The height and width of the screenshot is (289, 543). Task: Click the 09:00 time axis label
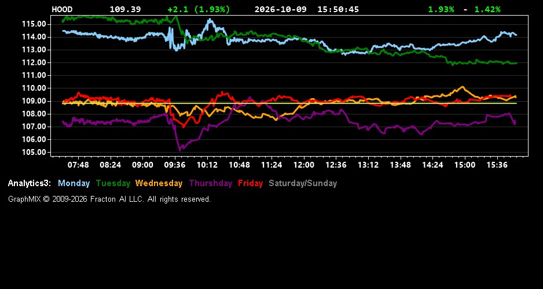(x=142, y=165)
